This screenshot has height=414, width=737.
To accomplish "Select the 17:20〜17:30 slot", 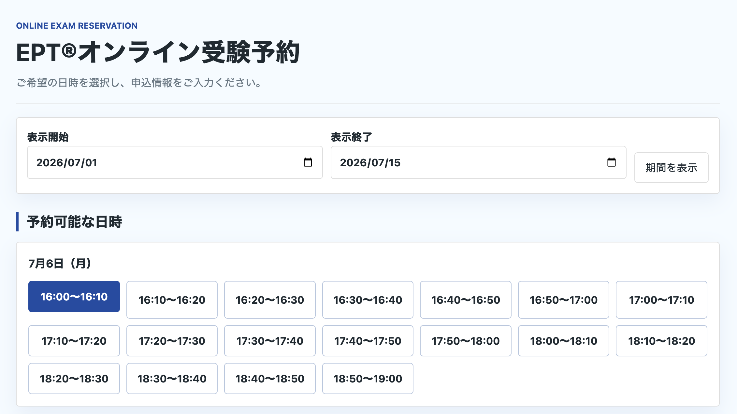I will point(172,341).
